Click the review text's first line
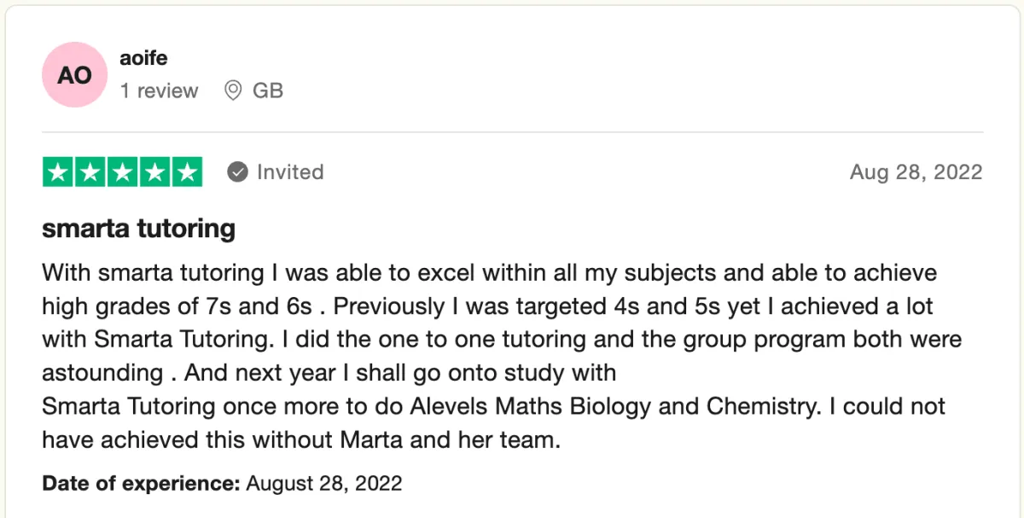This screenshot has width=1024, height=518. tap(489, 273)
